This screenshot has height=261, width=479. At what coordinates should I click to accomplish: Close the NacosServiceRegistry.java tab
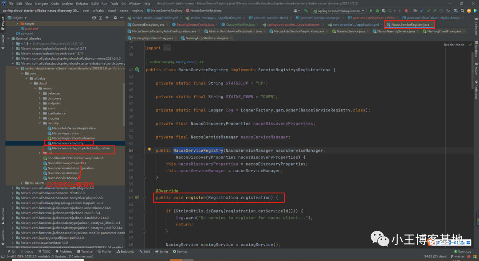[432, 25]
